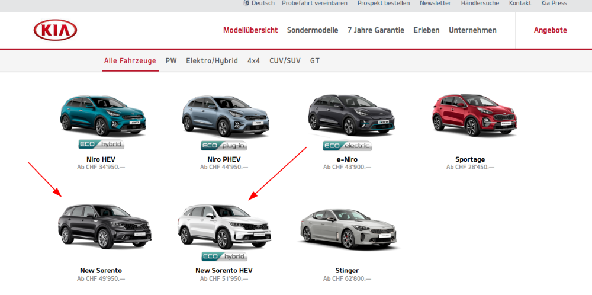Switch to the Elektro/Hybrid tab

pos(212,61)
